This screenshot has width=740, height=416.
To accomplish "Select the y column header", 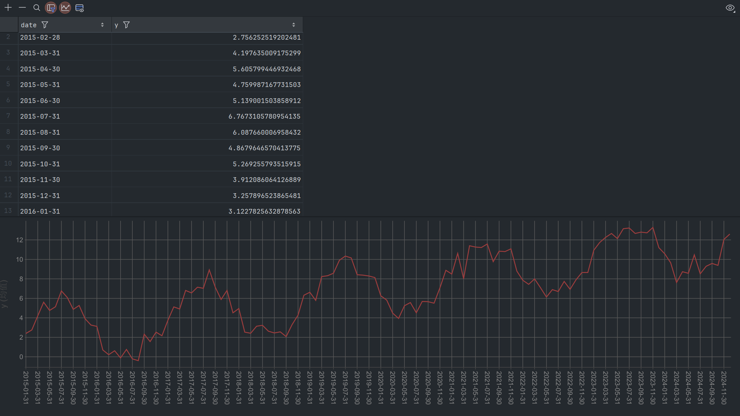I will (207, 25).
